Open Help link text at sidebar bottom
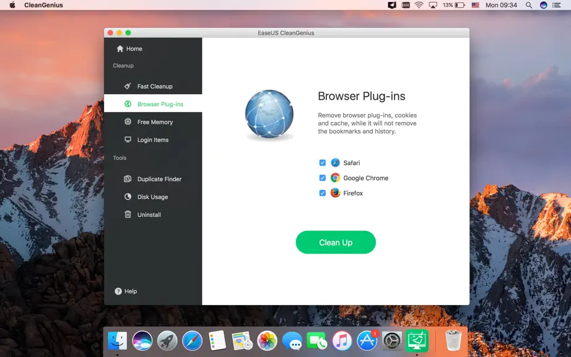 click(131, 291)
